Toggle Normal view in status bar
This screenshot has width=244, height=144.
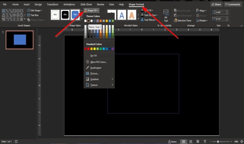click(x=183, y=142)
